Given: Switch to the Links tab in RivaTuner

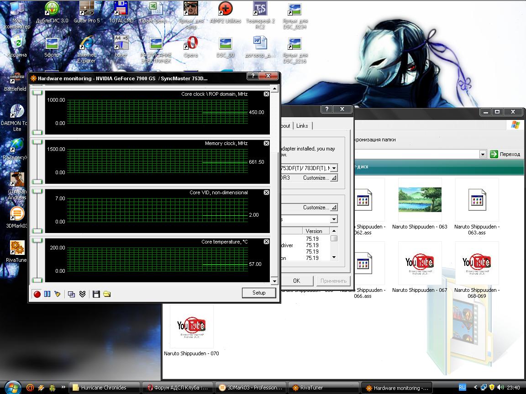Looking at the screenshot, I should pos(302,126).
